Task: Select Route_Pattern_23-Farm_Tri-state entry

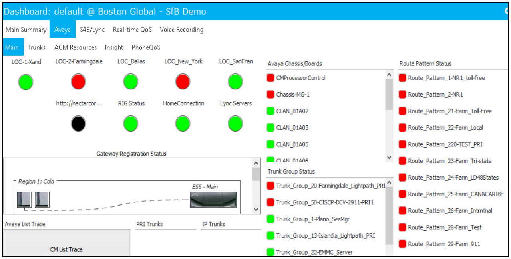Action: click(x=446, y=161)
